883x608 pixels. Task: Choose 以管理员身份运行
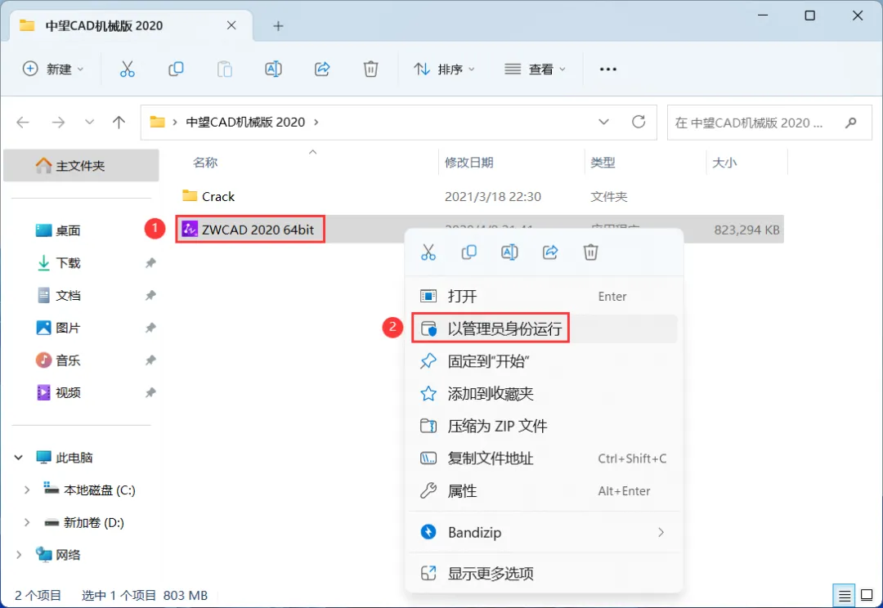point(544,329)
